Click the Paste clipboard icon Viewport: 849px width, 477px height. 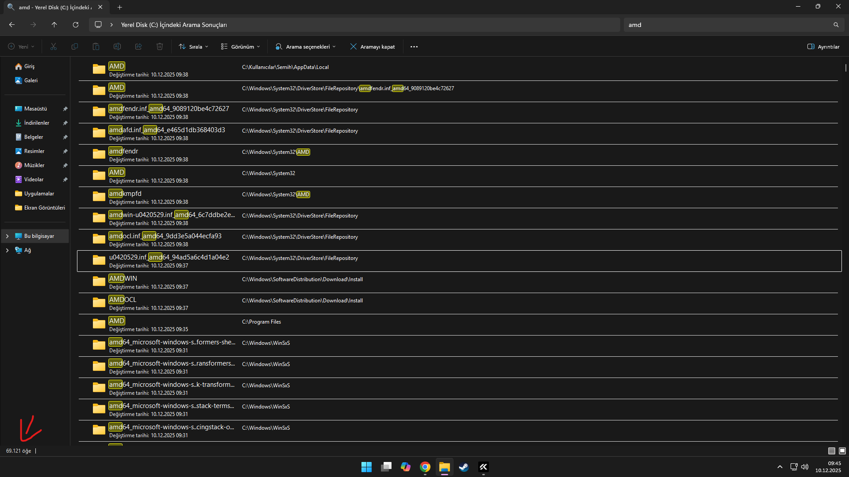(x=96, y=46)
